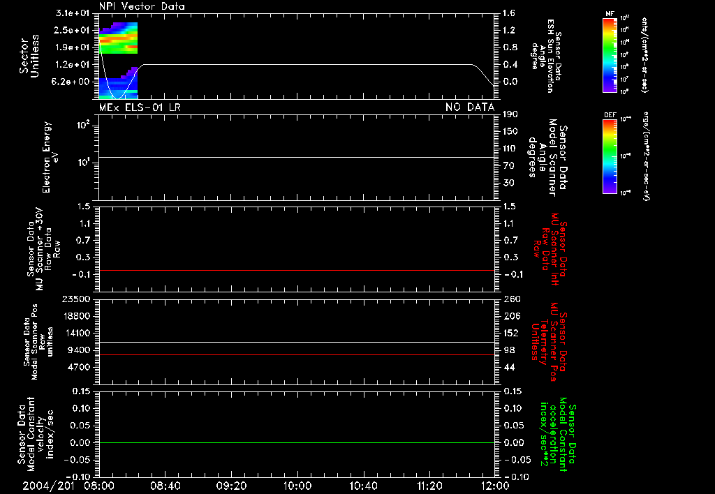Click the 18800 scanner position axis value
Viewport: 715px width, 494px height.
point(76,316)
